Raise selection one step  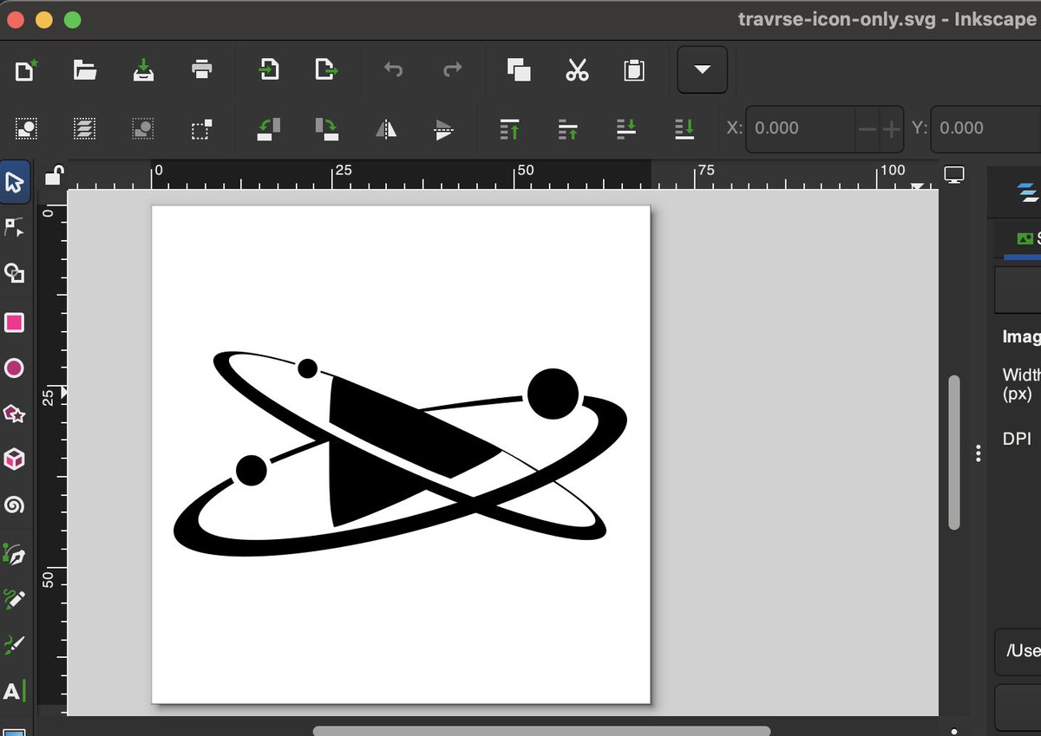(x=568, y=129)
